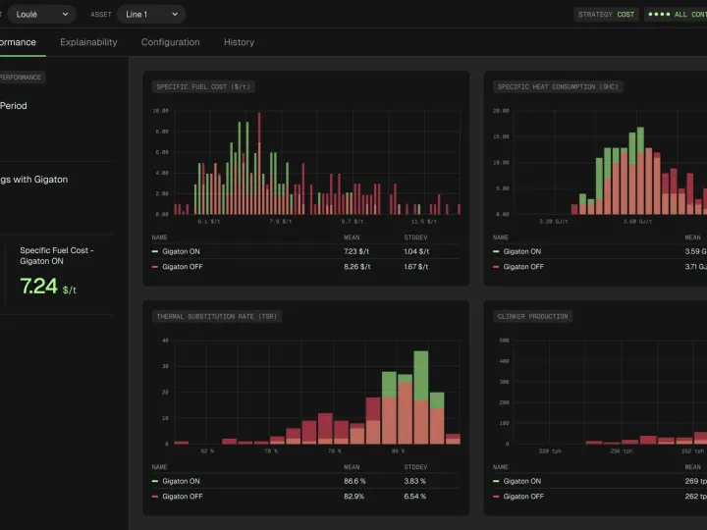Click the Period heading in sidebar
The image size is (707, 530).
coord(14,106)
